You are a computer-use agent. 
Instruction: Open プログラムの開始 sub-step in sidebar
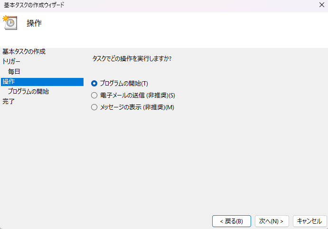tap(28, 92)
